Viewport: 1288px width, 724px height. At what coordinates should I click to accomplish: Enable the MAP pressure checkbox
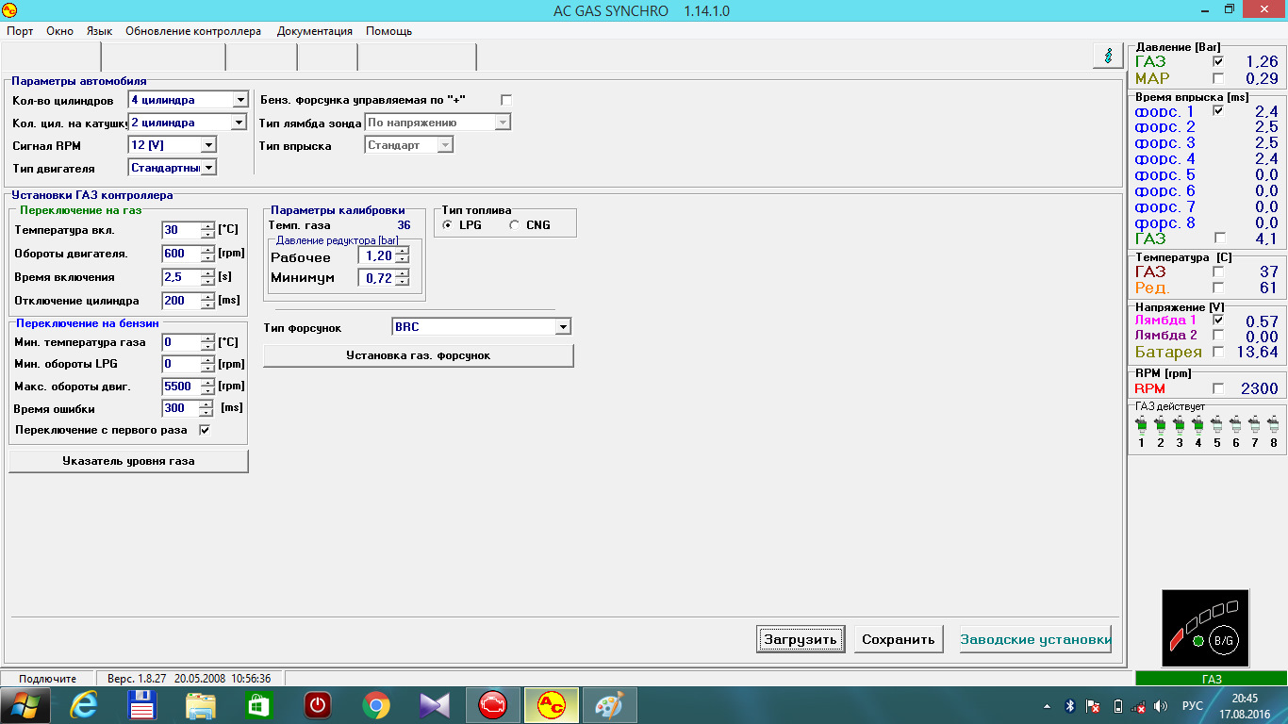(x=1218, y=78)
